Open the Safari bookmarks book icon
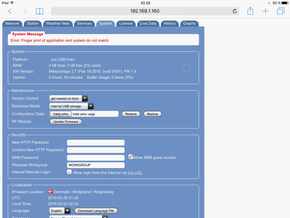 coord(40,11)
